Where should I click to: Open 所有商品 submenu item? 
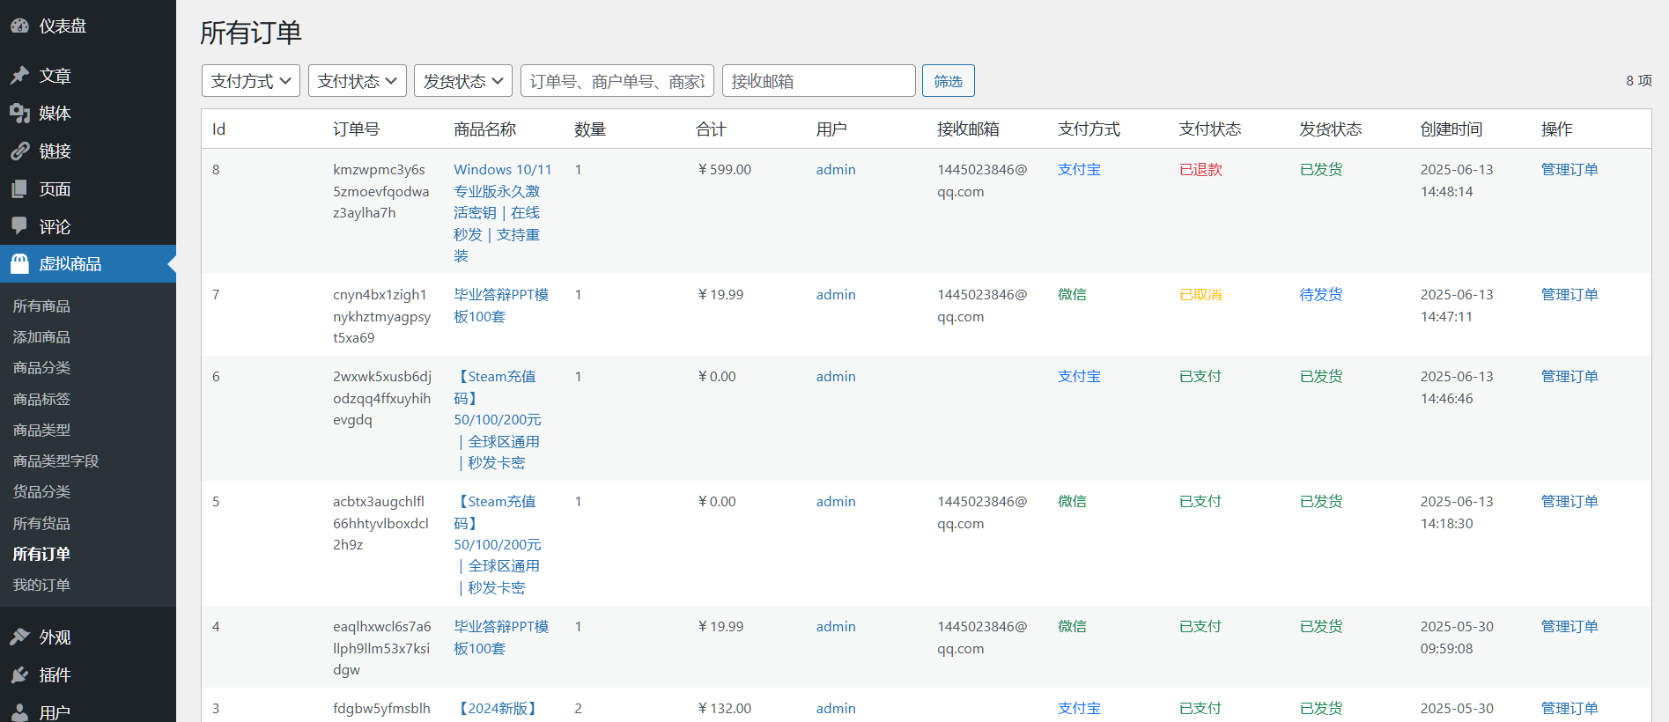click(x=41, y=306)
